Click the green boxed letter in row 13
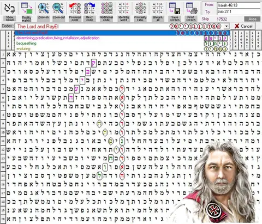Screen dimensions: 262x224 (111, 159)
